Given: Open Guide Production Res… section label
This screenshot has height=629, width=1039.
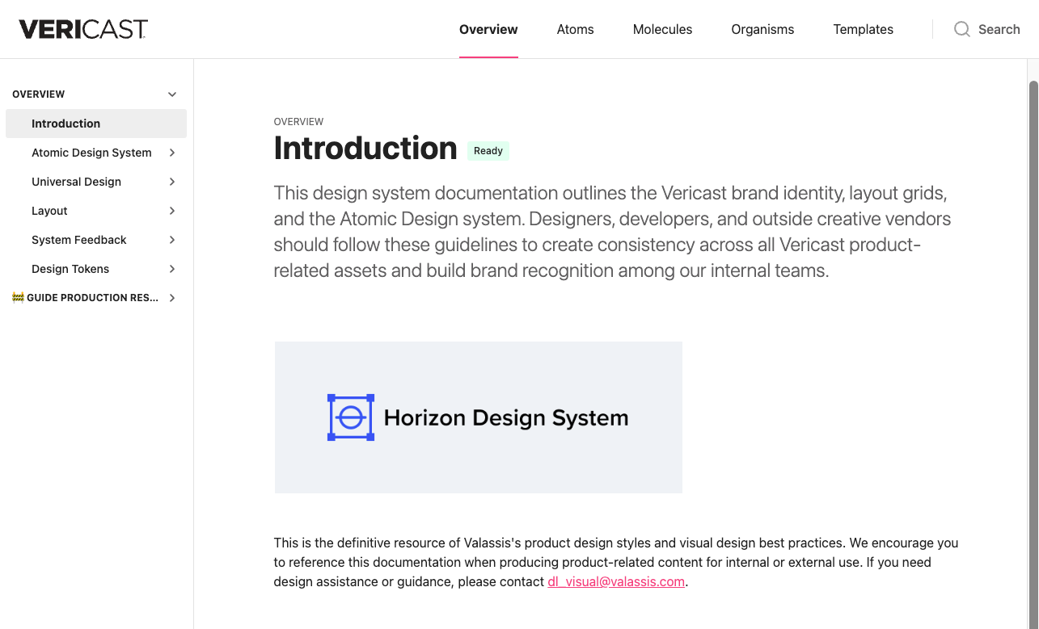Looking at the screenshot, I should pos(92,298).
